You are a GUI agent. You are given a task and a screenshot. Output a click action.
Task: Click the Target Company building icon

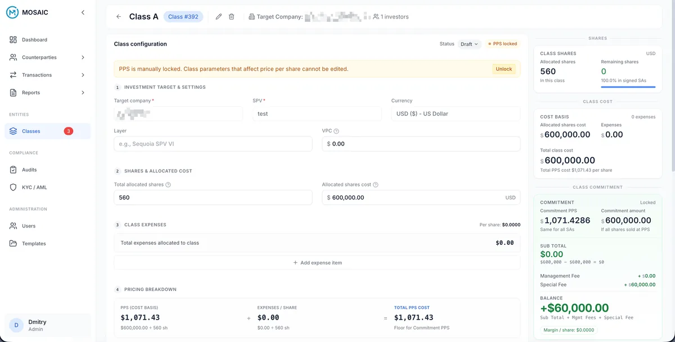[251, 17]
